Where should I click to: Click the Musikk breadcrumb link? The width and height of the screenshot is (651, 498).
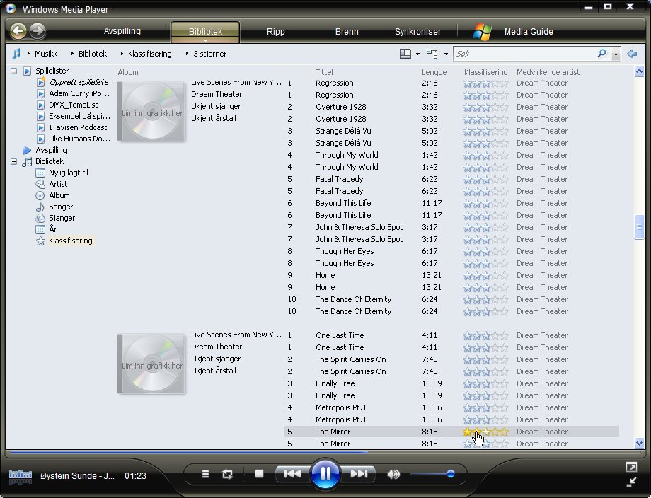46,54
